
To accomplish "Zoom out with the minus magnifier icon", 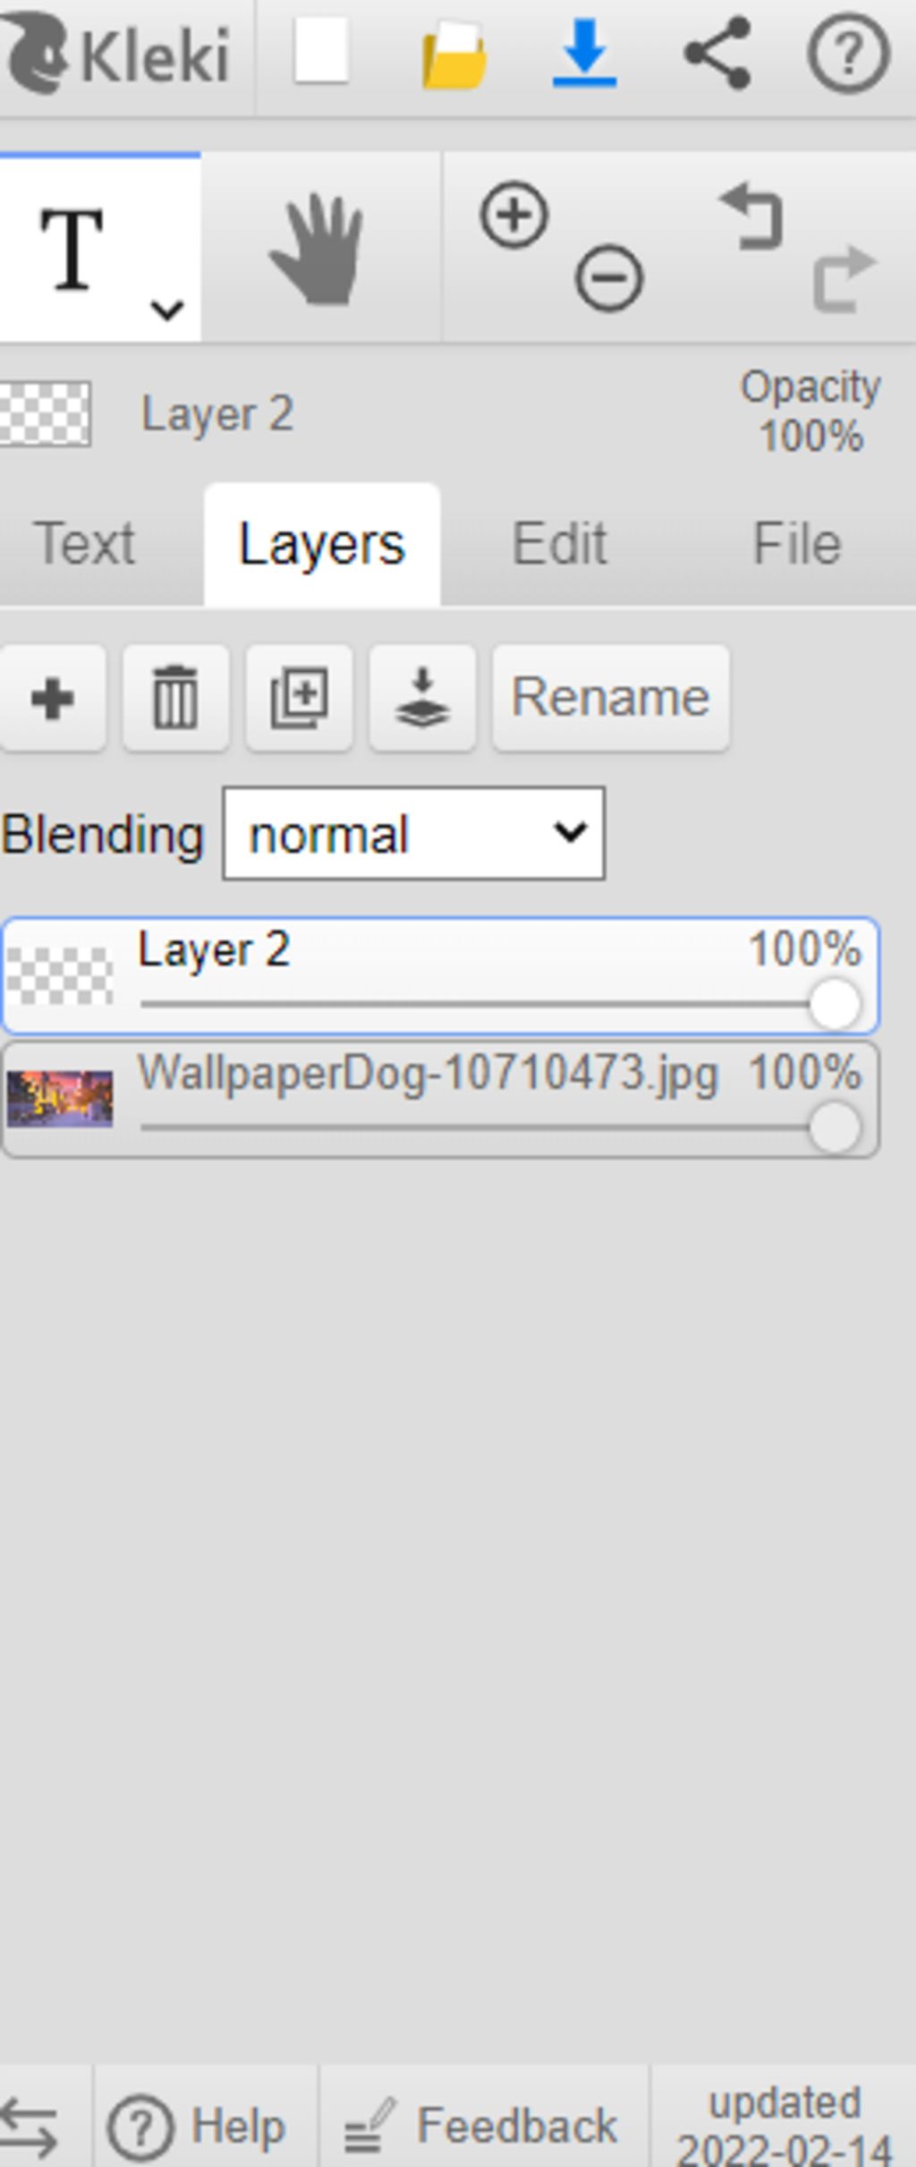I will click(608, 278).
